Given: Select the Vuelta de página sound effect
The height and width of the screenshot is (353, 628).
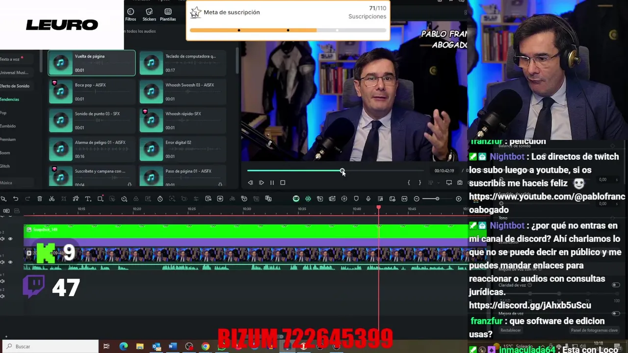Looking at the screenshot, I should tap(92, 63).
